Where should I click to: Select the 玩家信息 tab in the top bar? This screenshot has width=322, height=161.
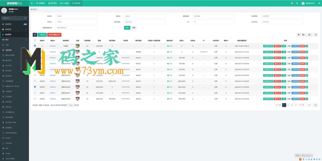click(x=76, y=3)
